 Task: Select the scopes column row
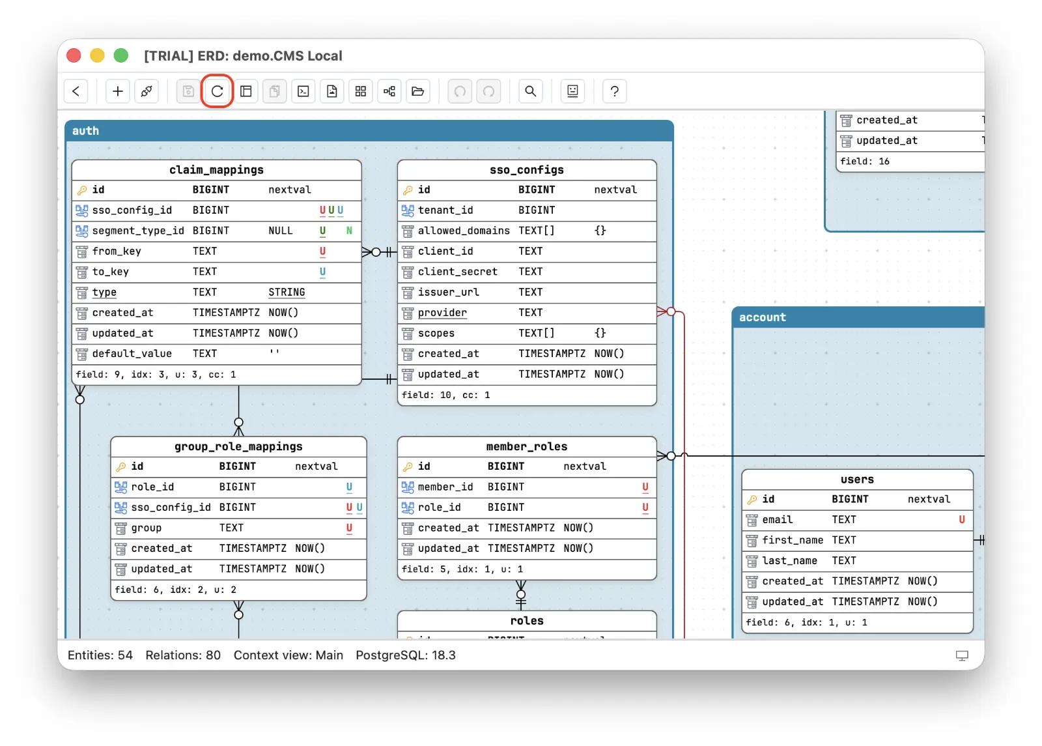pos(527,334)
